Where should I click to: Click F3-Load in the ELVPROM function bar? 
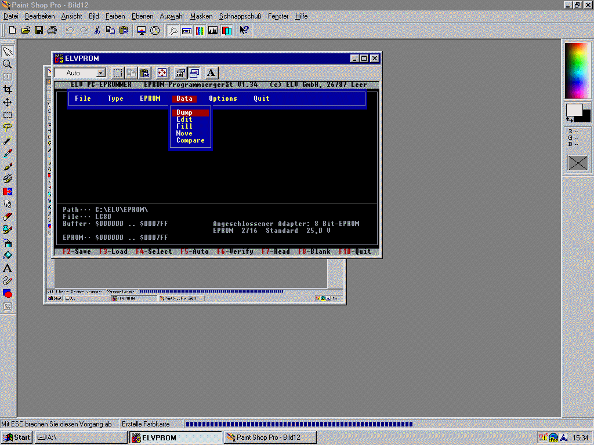(x=113, y=251)
